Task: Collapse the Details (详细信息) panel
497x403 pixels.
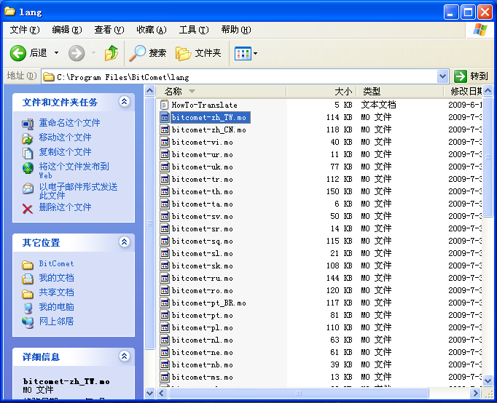Action: [x=124, y=356]
